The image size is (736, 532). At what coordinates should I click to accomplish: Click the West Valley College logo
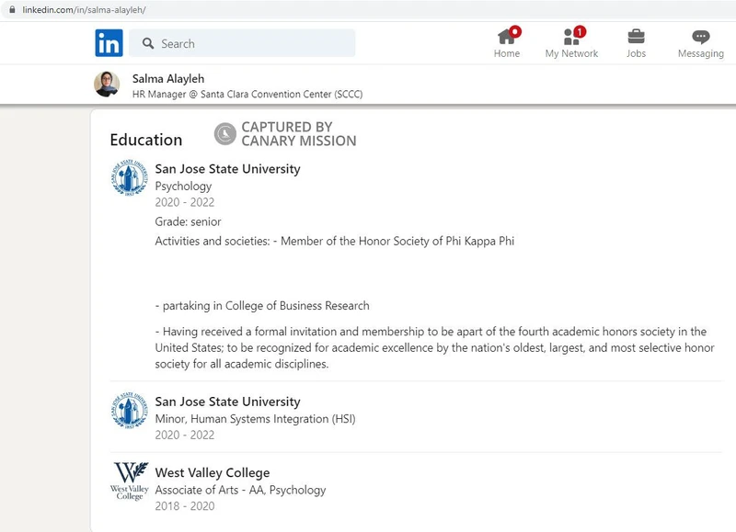tap(130, 481)
